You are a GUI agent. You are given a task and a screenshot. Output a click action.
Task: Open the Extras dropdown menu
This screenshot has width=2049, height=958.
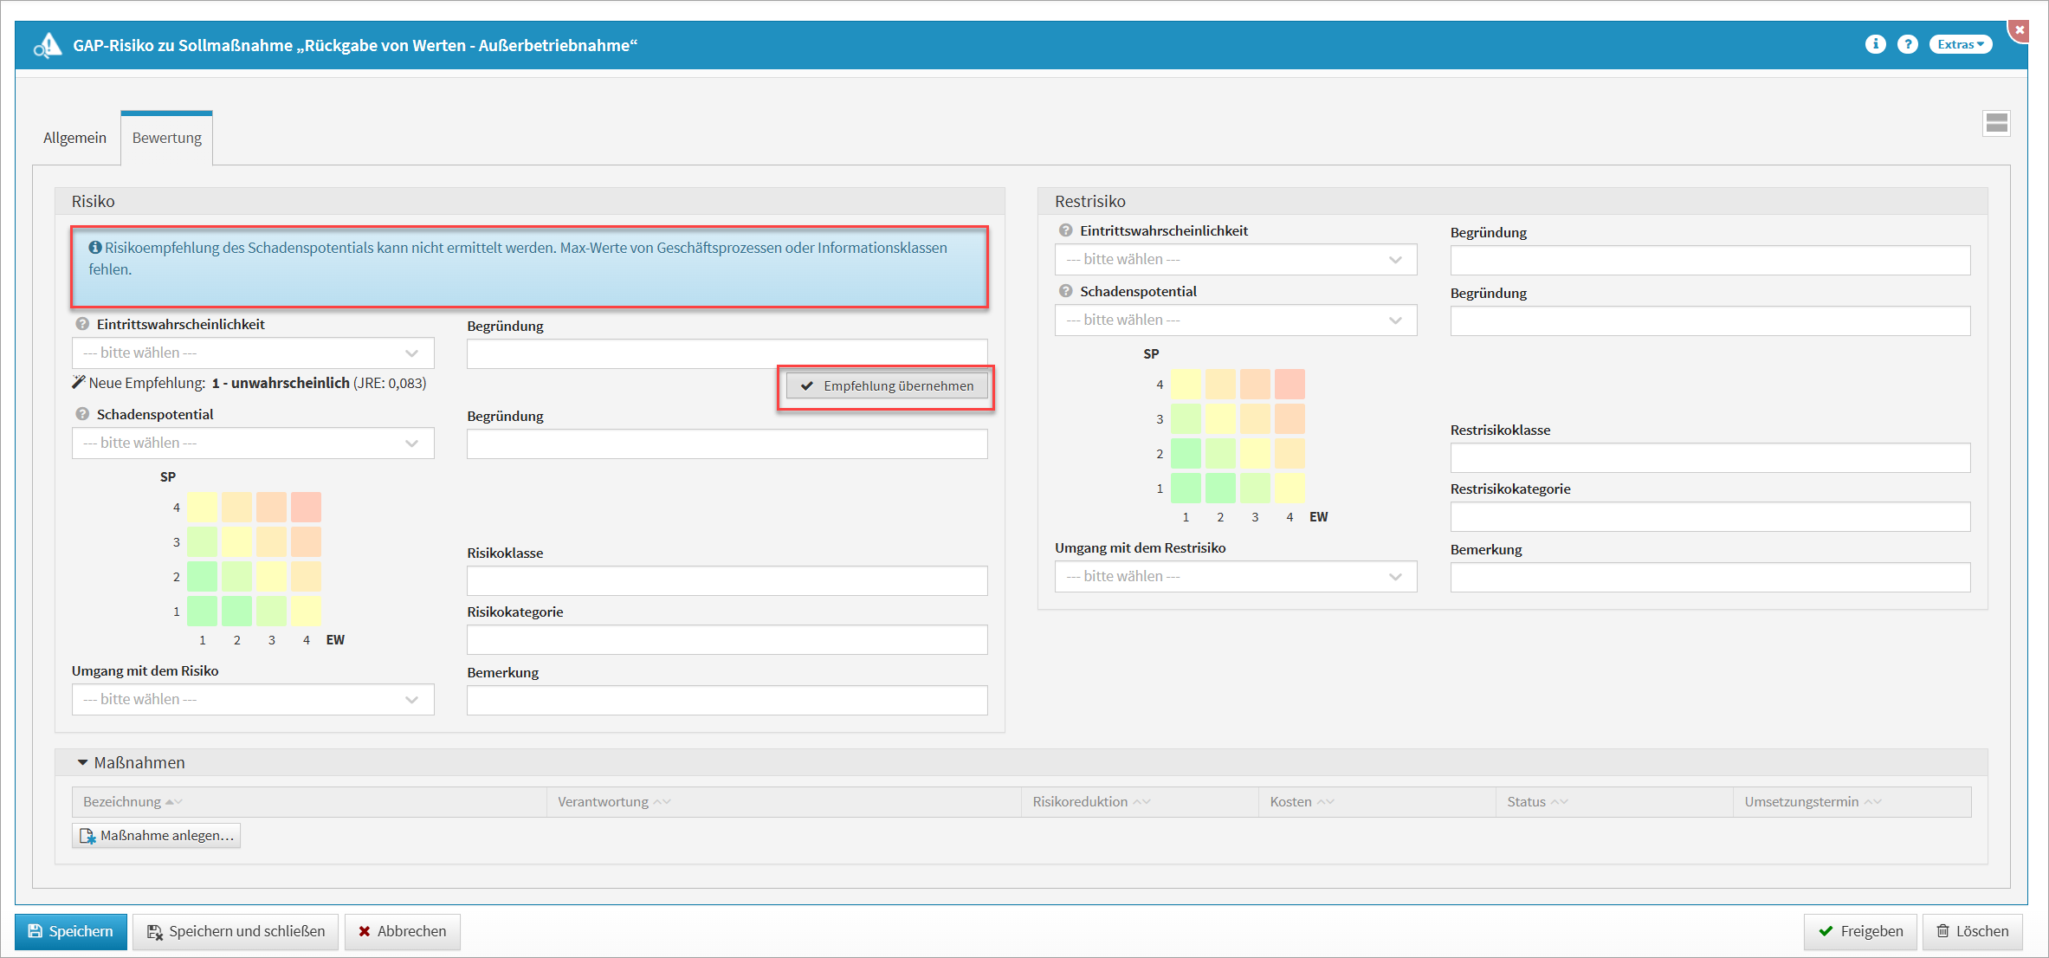click(x=1961, y=44)
